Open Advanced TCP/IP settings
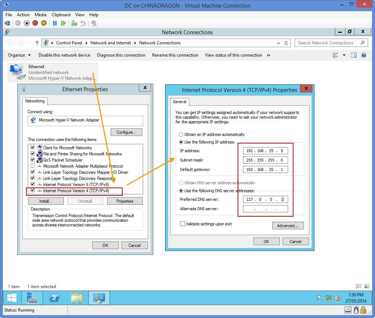Screen dimensions: 375x318 pyautogui.click(x=288, y=225)
